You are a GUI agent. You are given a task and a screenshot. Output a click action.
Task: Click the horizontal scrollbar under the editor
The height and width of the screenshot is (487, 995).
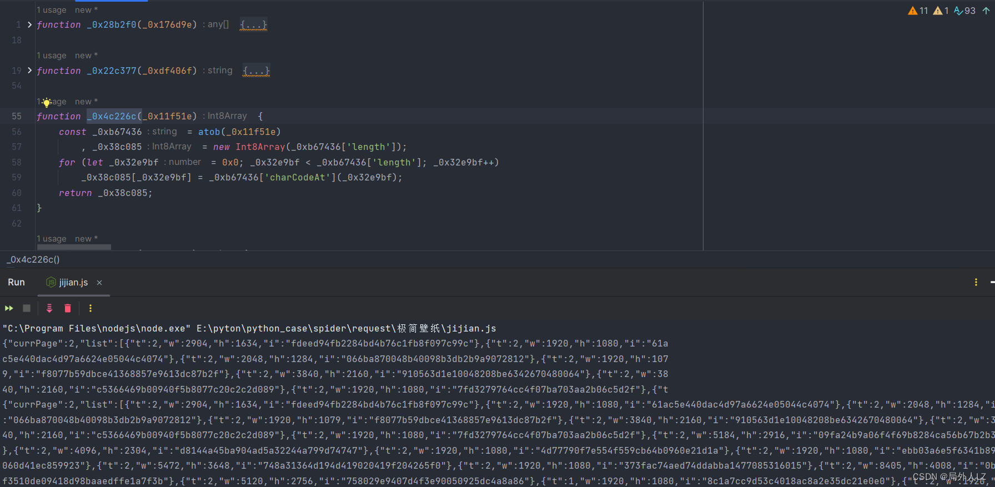point(74,247)
